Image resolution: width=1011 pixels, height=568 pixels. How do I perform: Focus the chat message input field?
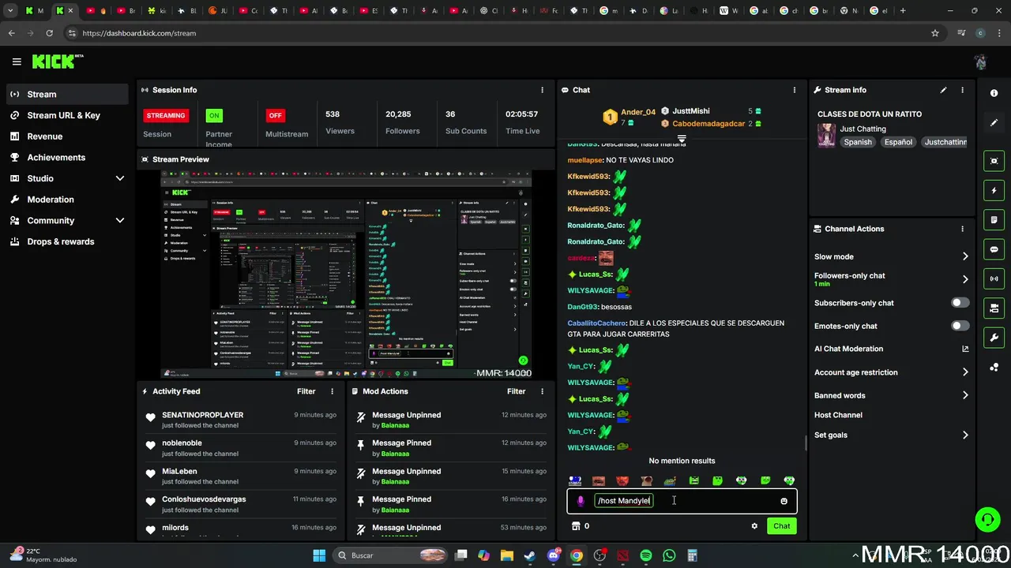pyautogui.click(x=682, y=501)
